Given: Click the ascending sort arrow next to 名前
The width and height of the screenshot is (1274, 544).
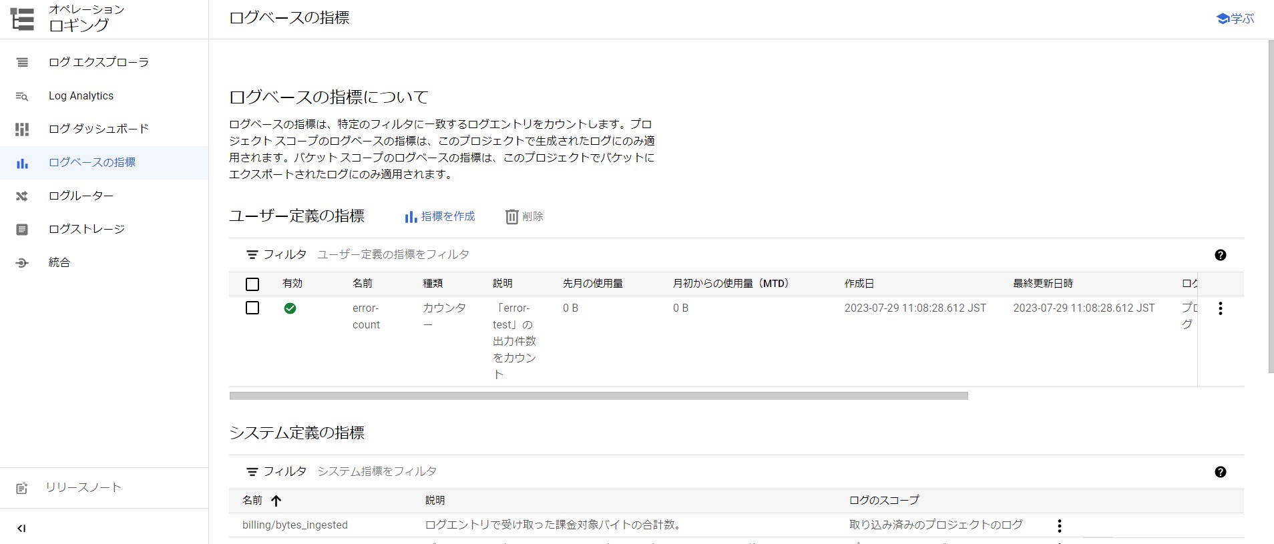Looking at the screenshot, I should pos(276,501).
